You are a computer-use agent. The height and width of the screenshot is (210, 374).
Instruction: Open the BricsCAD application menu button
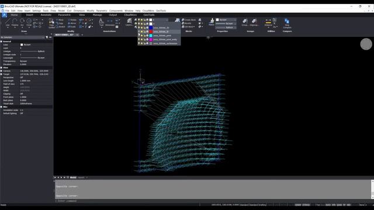(4, 15)
